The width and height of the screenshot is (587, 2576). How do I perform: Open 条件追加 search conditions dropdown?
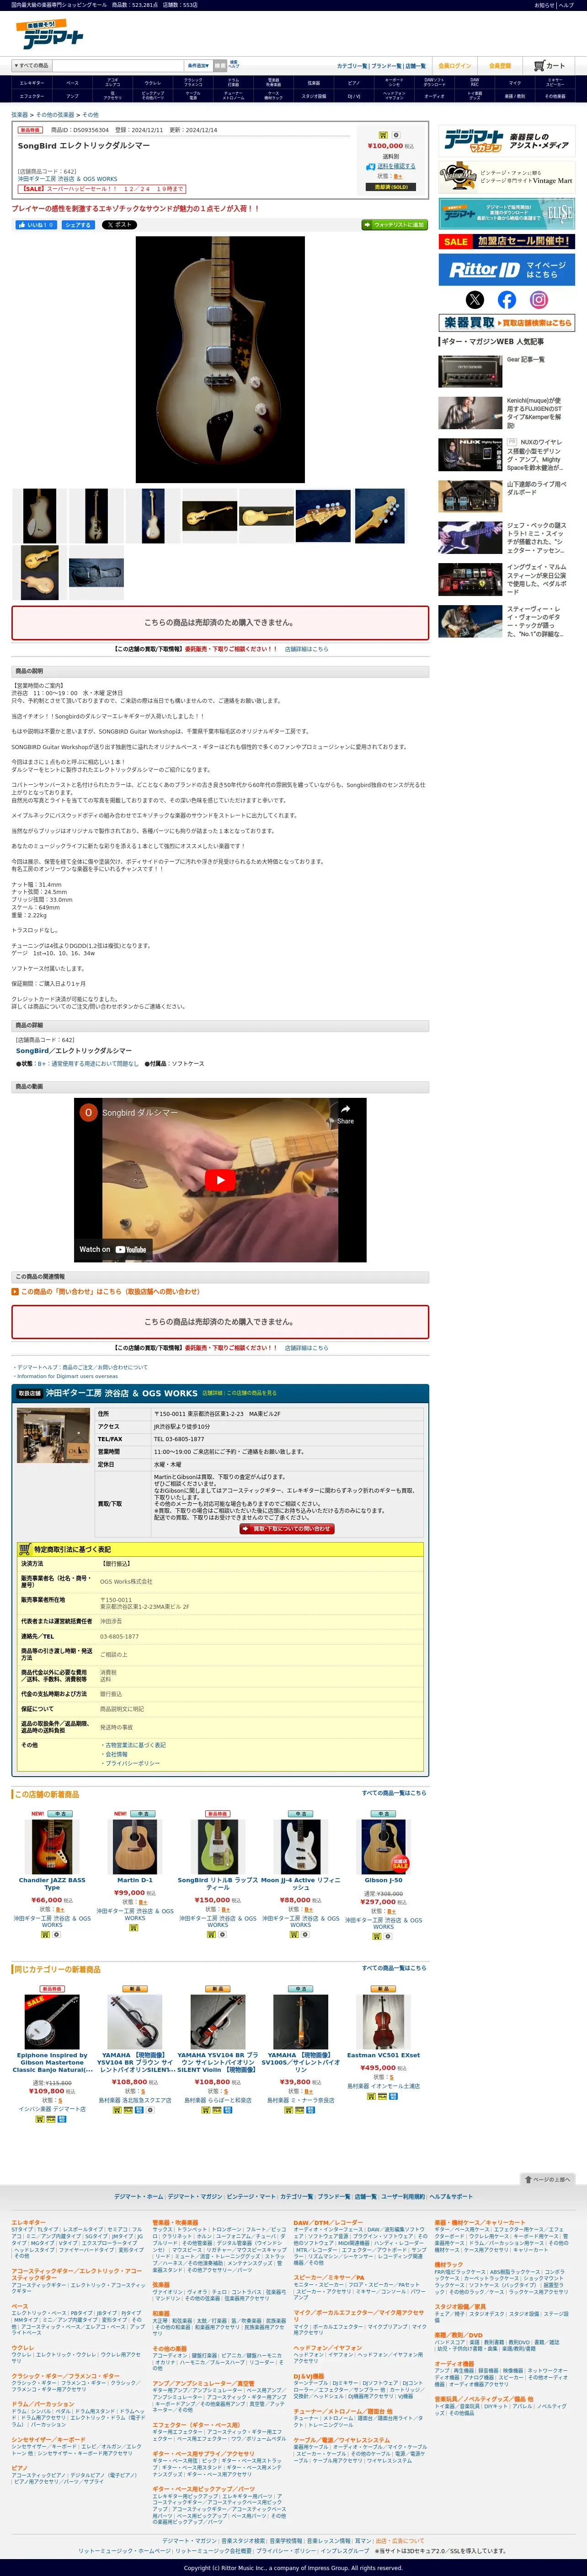tap(197, 66)
